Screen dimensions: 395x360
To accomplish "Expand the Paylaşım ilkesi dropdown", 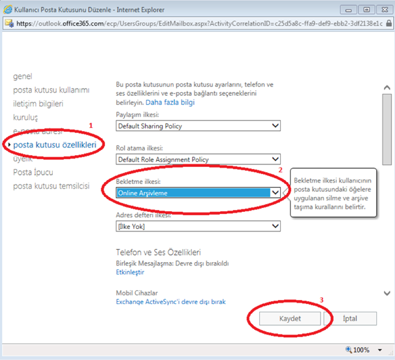I will coord(198,126).
